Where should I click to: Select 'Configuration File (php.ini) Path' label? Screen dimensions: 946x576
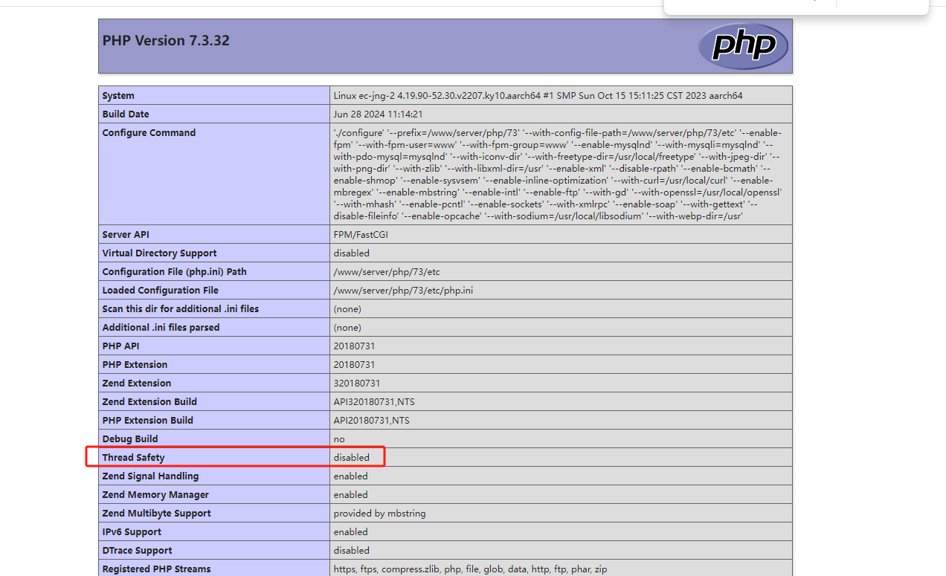174,272
